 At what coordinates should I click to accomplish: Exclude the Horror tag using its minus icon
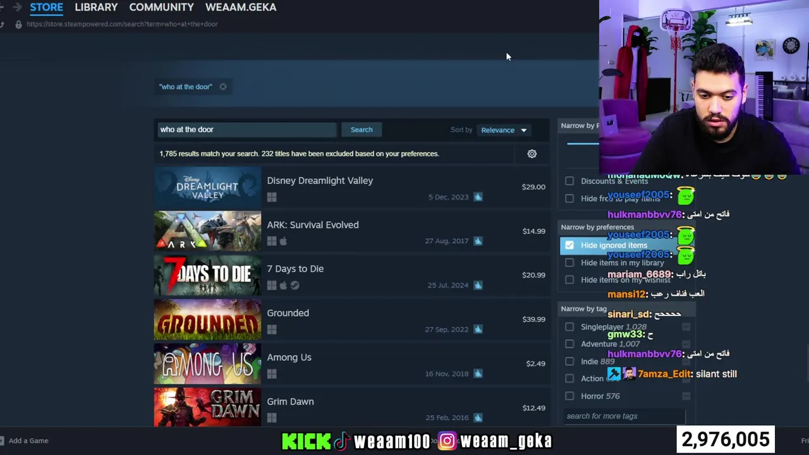click(686, 396)
